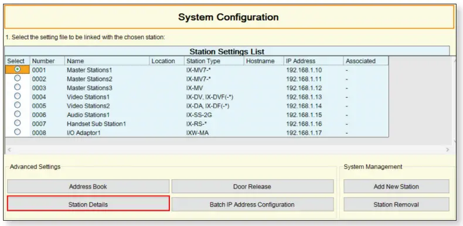Click the Name column header
The width and height of the screenshot is (463, 226).
coord(107,61)
